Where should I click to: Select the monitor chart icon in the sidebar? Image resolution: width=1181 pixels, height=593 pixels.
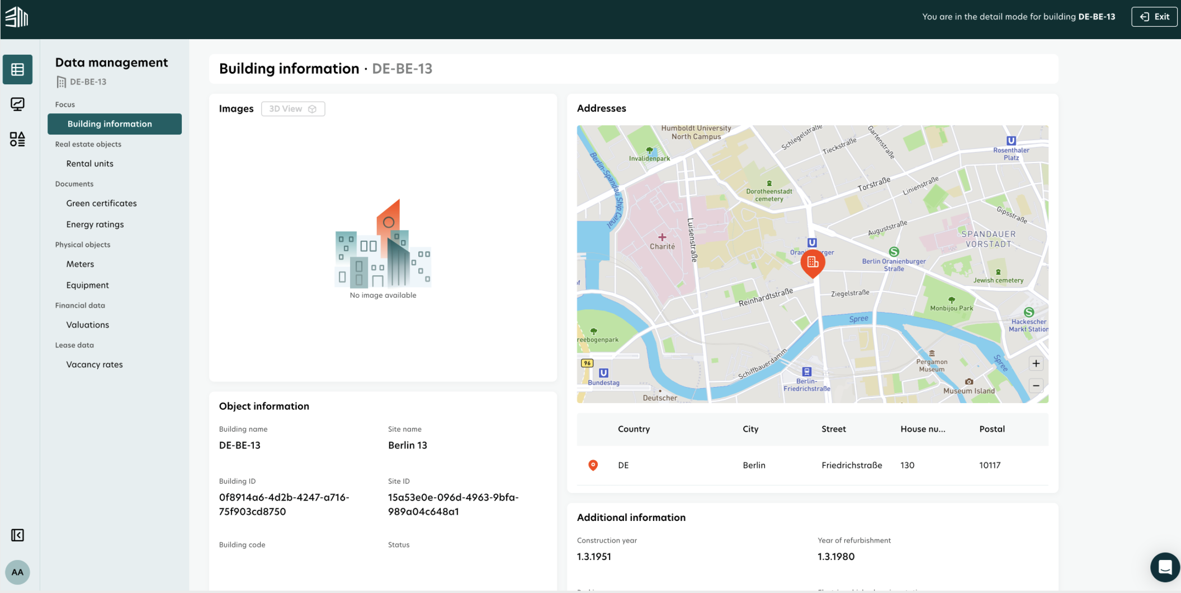[x=17, y=104]
